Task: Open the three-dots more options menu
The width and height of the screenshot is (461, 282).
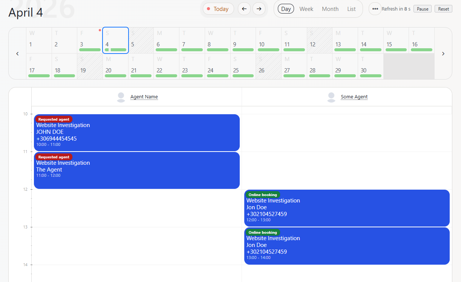Action: [x=375, y=9]
